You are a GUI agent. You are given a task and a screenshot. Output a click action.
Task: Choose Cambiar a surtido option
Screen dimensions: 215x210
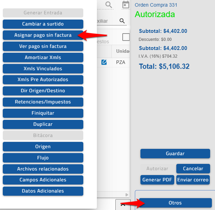(x=43, y=24)
